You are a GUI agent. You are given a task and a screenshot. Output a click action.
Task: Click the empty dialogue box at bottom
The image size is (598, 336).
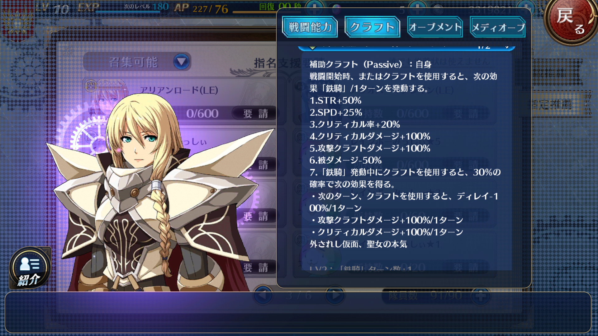coord(298,312)
